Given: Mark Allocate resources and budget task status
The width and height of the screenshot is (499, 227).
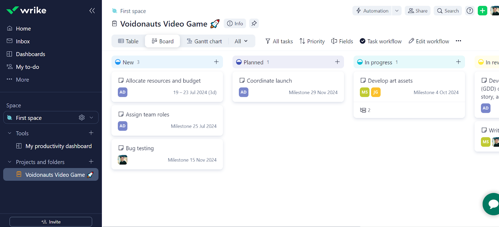Looking at the screenshot, I should 121,81.
